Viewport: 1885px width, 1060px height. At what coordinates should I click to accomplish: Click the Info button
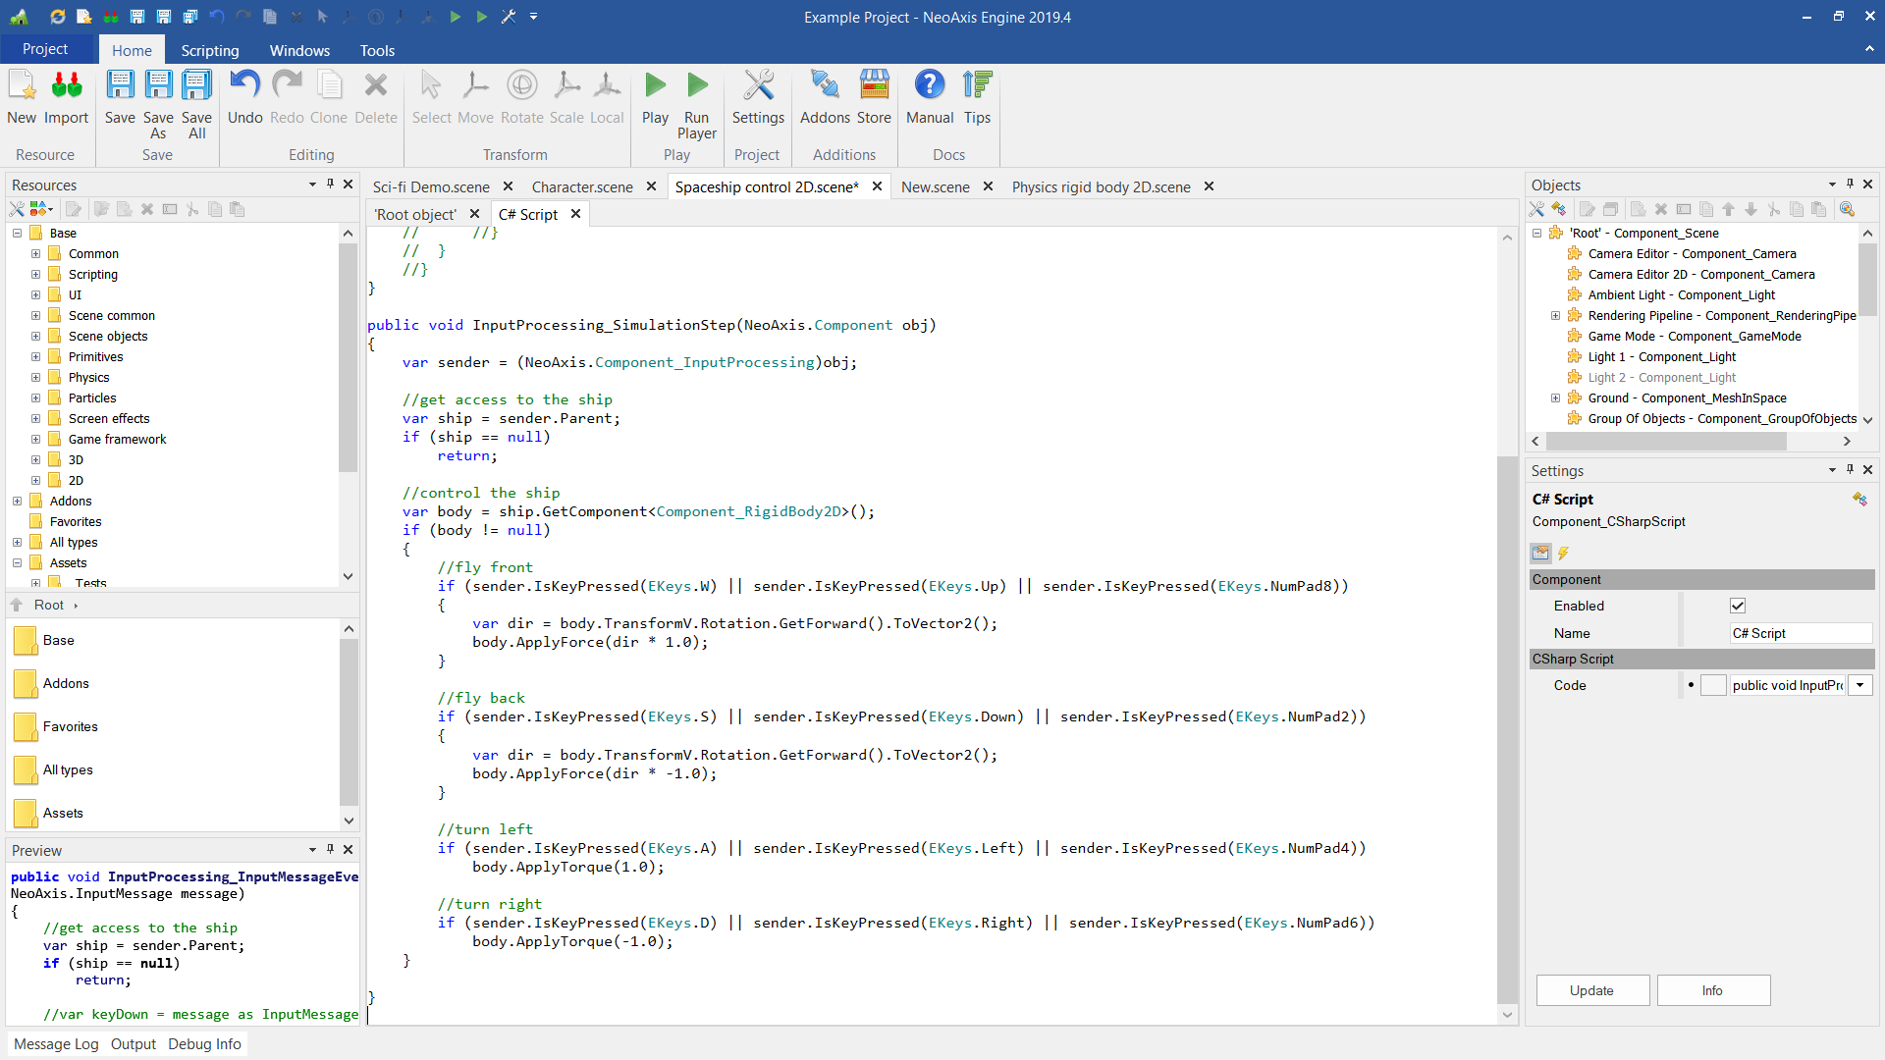(x=1712, y=990)
